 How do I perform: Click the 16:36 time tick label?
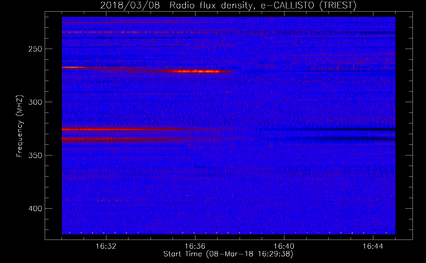tap(195, 246)
